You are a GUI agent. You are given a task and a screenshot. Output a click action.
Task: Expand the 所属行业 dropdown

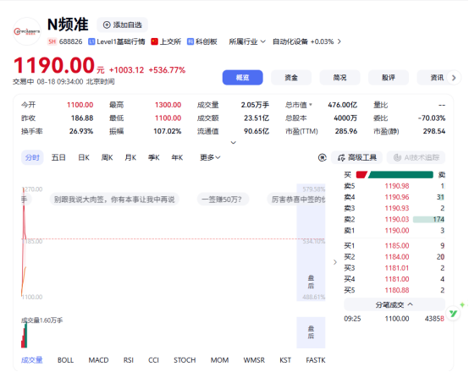(x=247, y=41)
